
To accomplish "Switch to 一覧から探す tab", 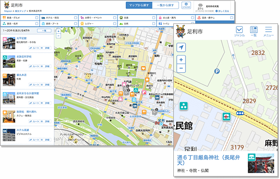I will point(165,5).
